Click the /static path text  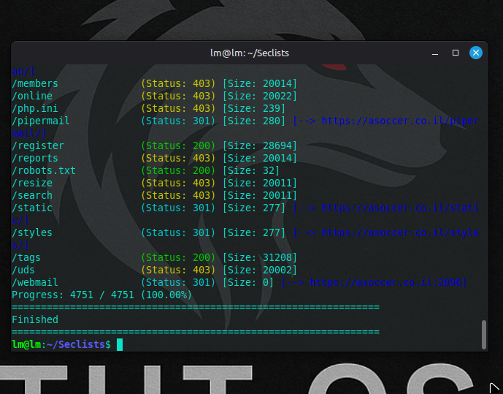pos(32,208)
